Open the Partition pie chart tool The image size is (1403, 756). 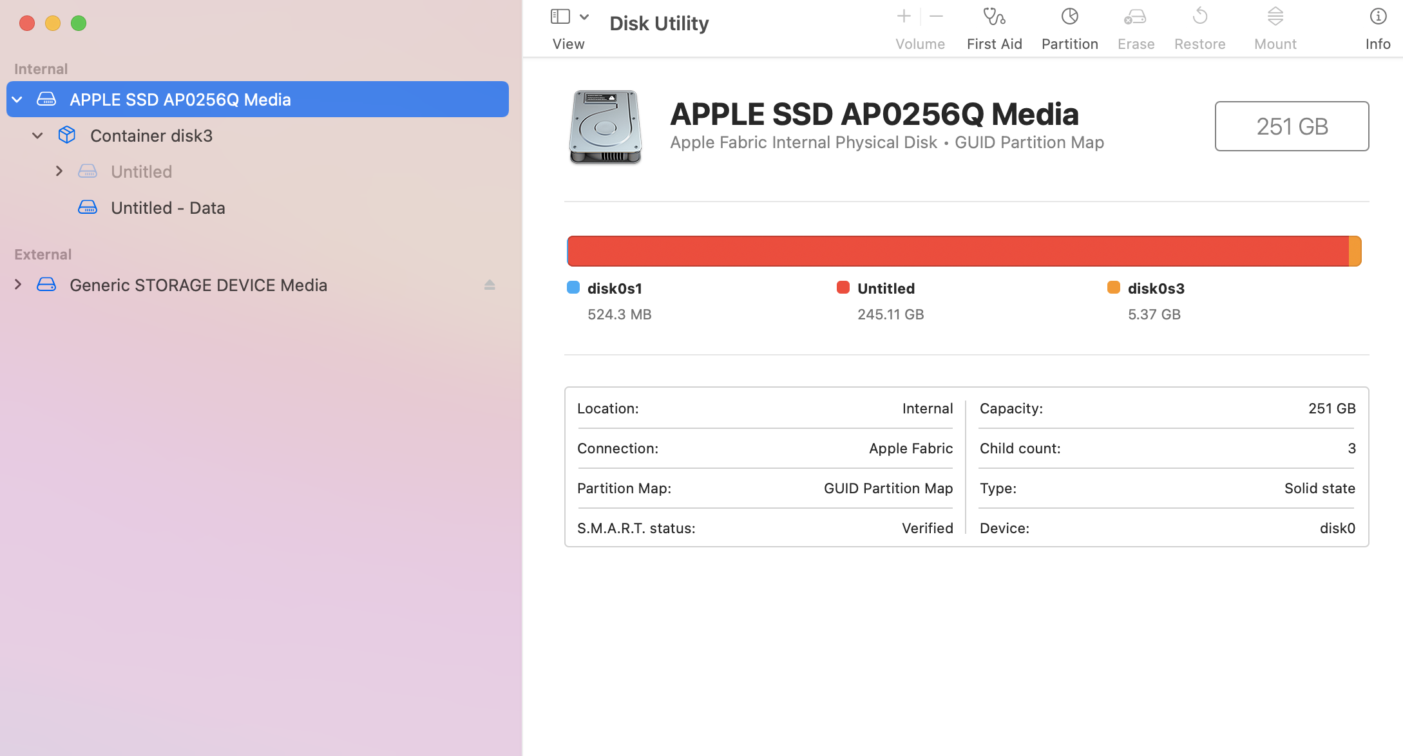click(x=1069, y=17)
